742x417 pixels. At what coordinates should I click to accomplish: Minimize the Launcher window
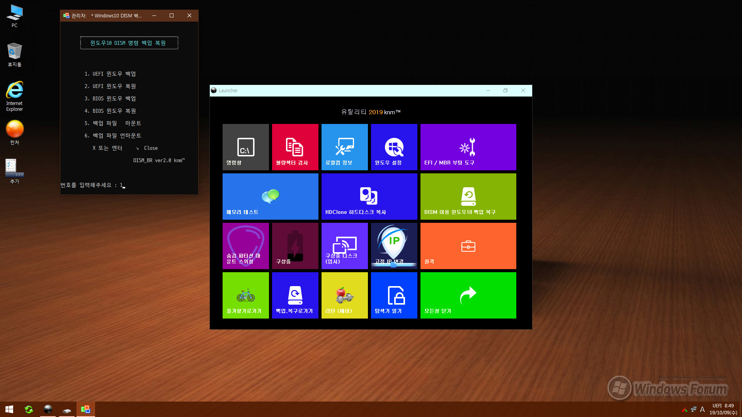(488, 90)
